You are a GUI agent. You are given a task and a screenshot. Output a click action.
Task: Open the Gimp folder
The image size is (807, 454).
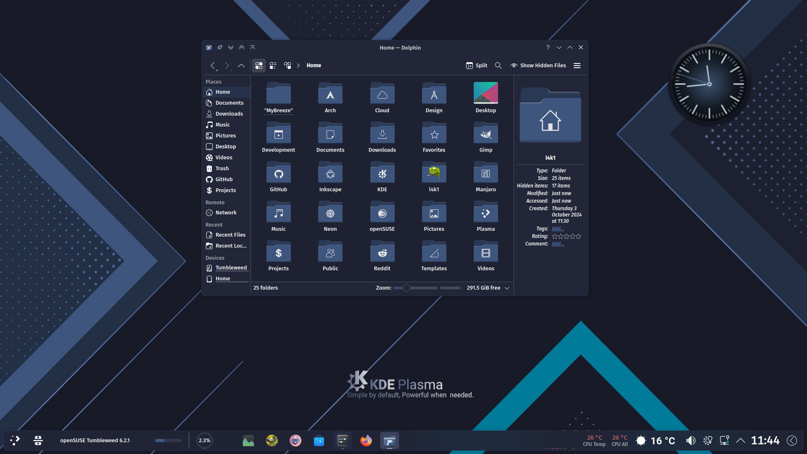[485, 137]
